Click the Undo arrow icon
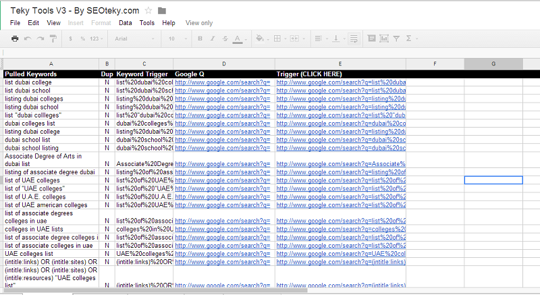Viewport: 540px width, 295px height. (28, 38)
